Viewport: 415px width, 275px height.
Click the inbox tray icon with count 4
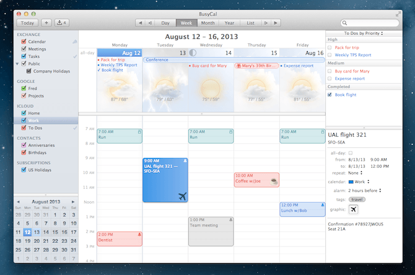[x=62, y=23]
